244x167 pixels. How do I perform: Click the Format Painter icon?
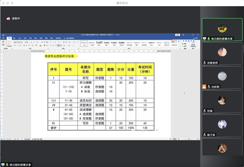click(9, 46)
